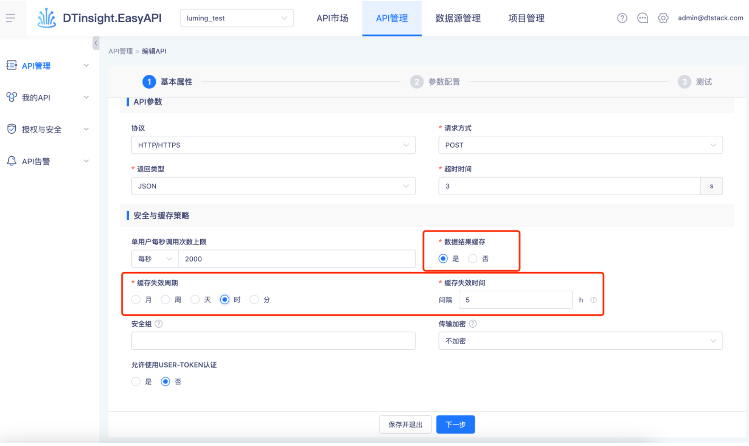
Task: Open the help question mark icon in header
Action: [622, 18]
